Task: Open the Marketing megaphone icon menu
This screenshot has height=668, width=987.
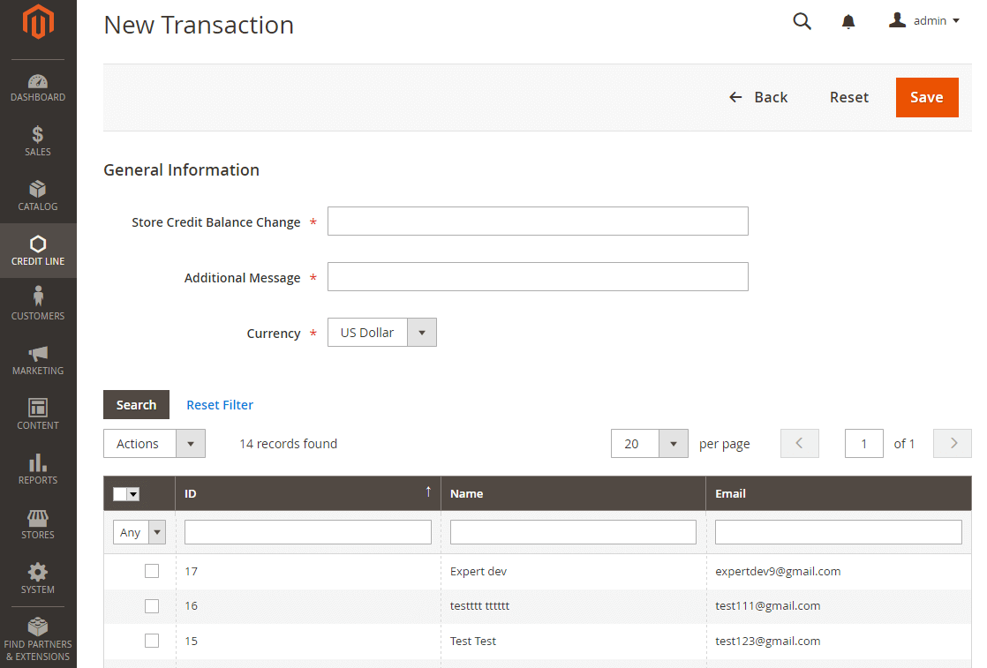Action: 38,353
